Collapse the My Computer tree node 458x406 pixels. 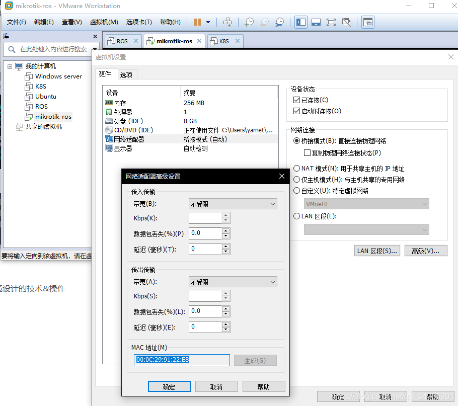pos(10,66)
